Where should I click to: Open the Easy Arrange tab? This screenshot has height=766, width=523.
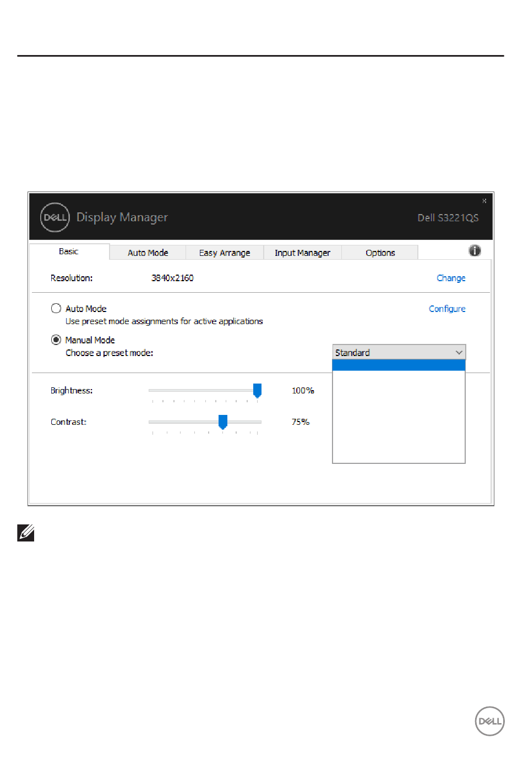[x=225, y=253]
